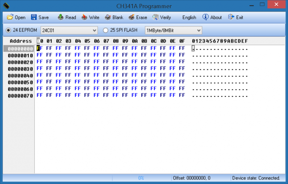This screenshot has height=184, width=288.
Task: Select address row 00000070
Action: (20, 96)
